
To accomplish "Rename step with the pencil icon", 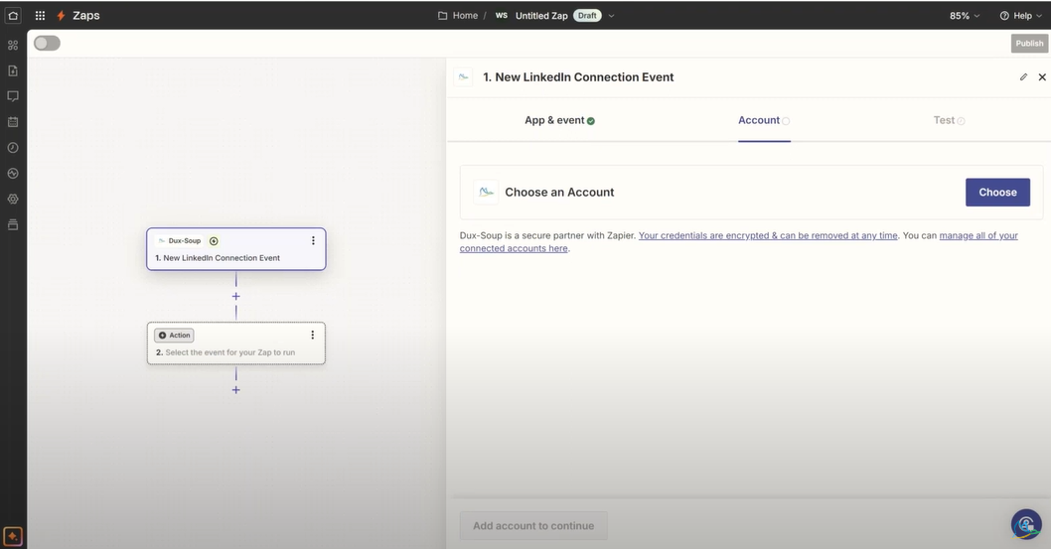I will pos(1023,77).
